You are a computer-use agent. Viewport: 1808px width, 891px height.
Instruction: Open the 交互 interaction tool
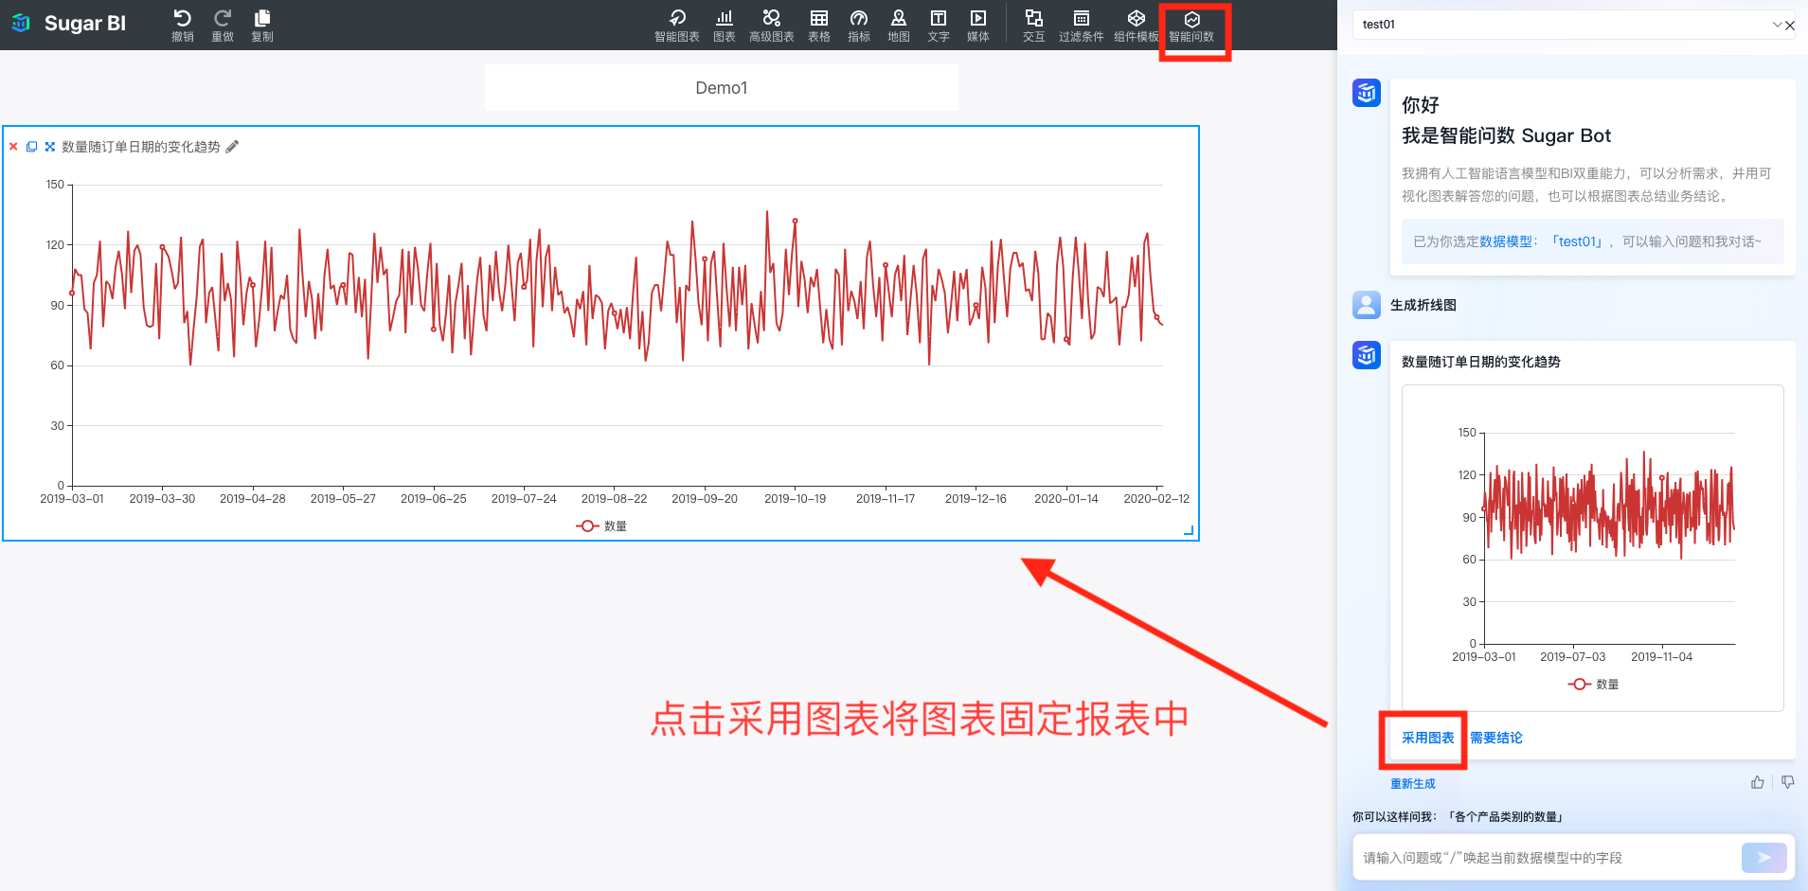coord(1034,26)
